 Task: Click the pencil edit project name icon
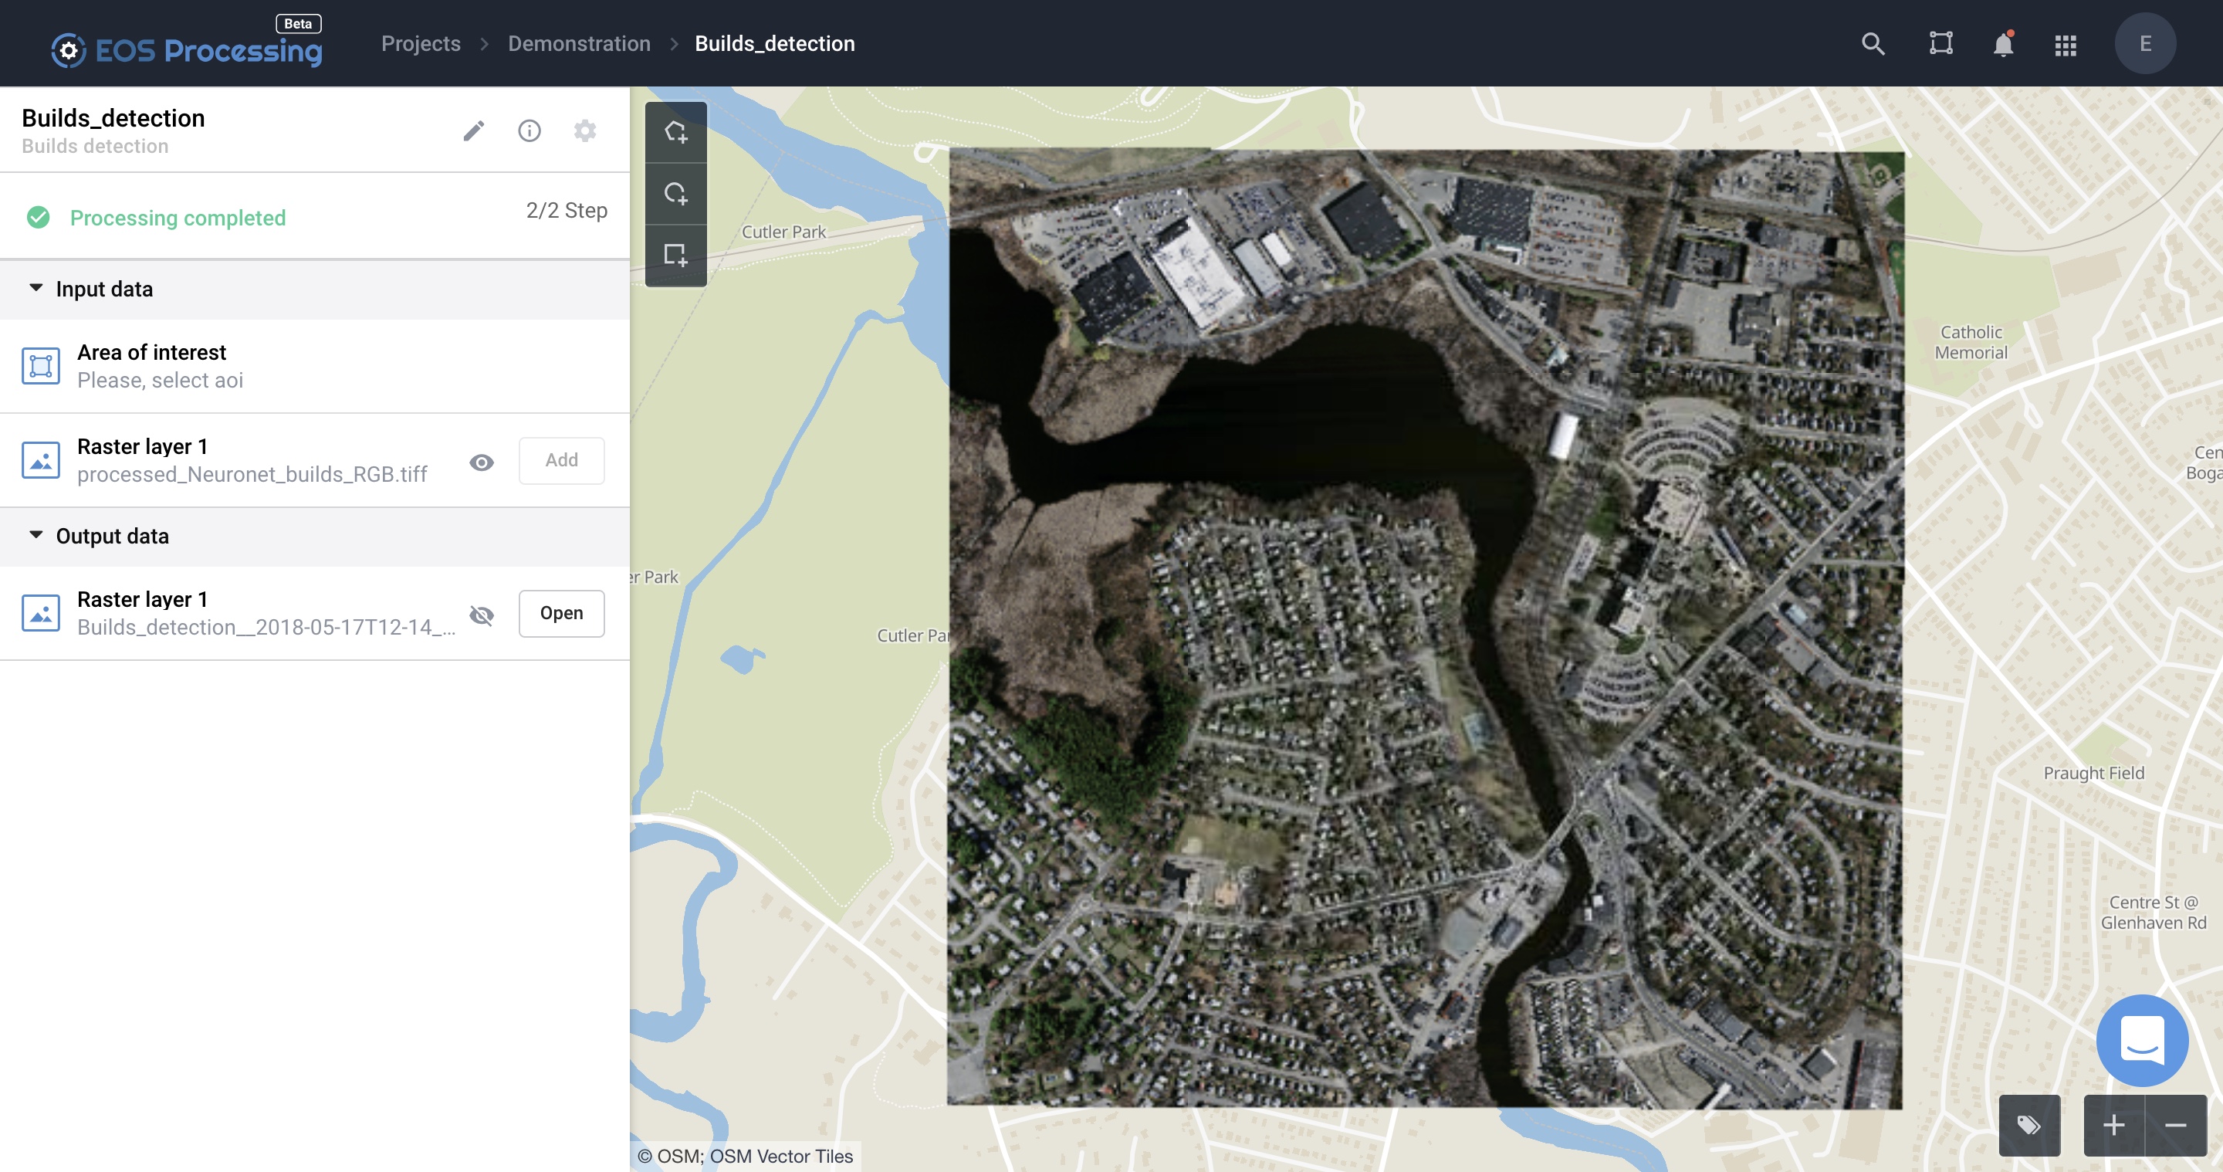474,131
